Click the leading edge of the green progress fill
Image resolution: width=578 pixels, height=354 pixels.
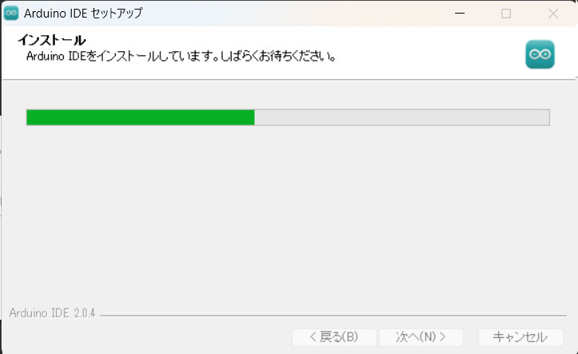253,117
